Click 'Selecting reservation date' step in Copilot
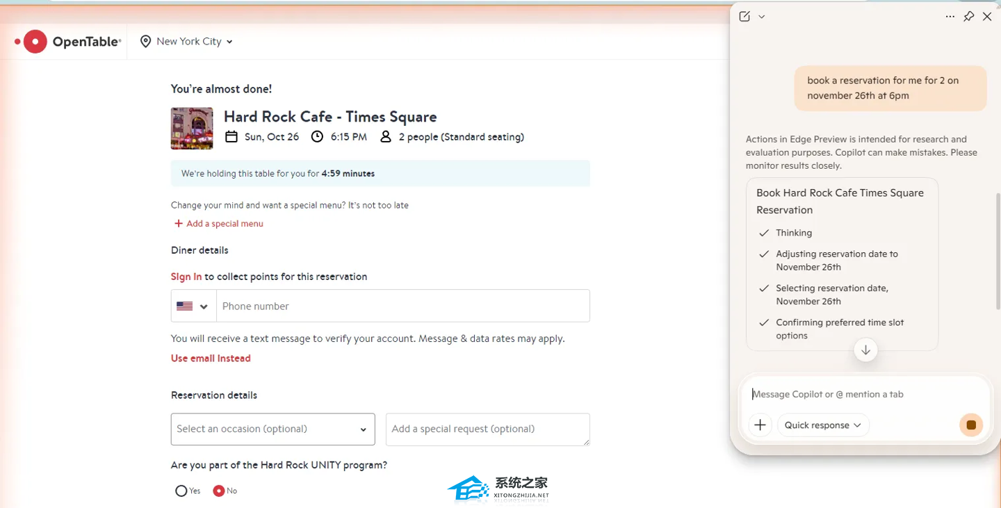 pos(832,295)
